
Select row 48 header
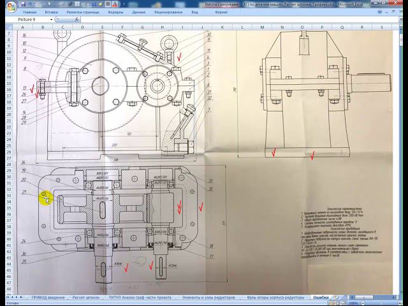[x=9, y=289]
